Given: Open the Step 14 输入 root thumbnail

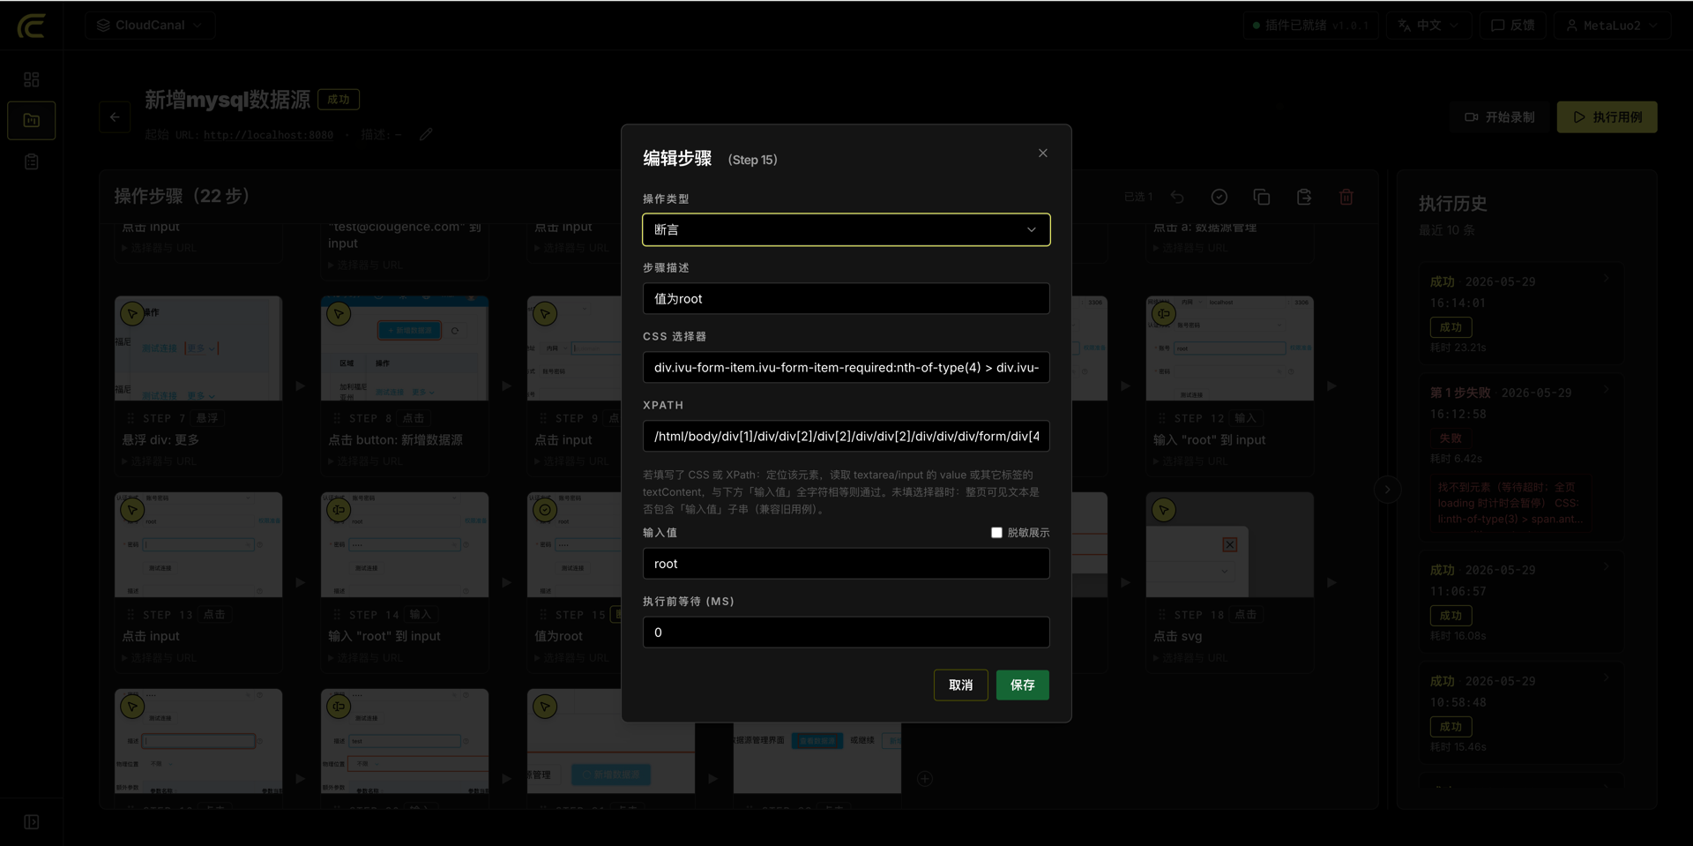Looking at the screenshot, I should point(405,544).
